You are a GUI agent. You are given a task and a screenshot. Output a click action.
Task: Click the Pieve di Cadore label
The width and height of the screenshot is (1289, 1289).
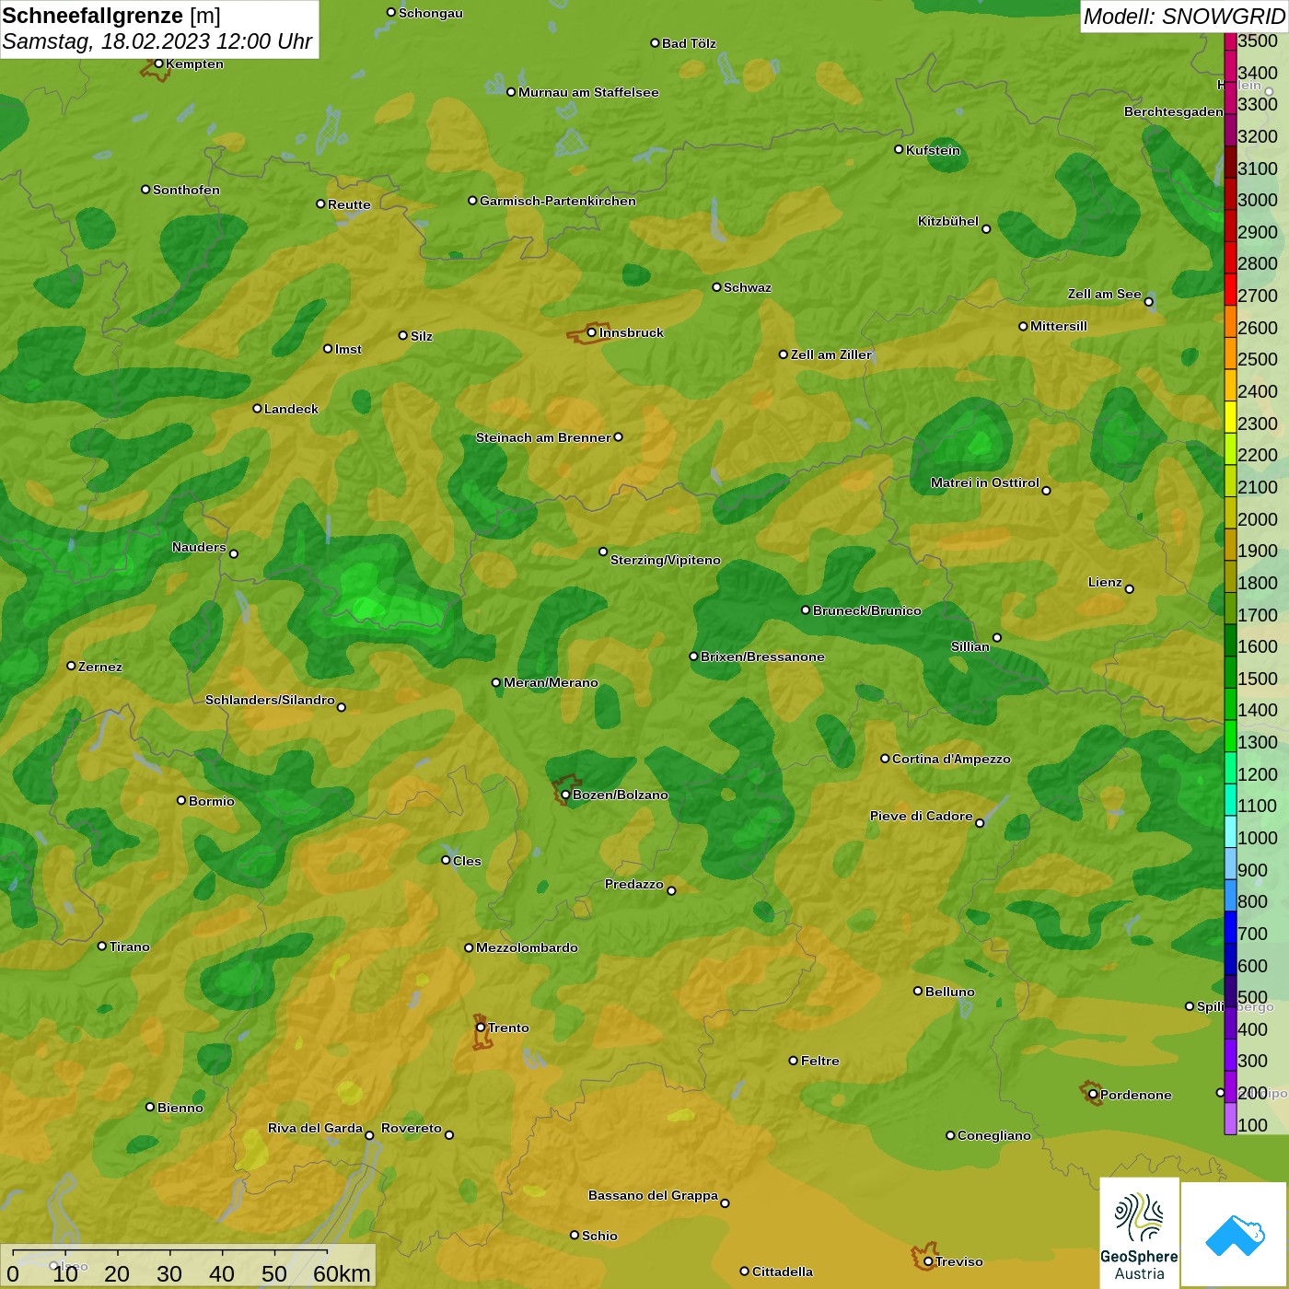coord(922,816)
